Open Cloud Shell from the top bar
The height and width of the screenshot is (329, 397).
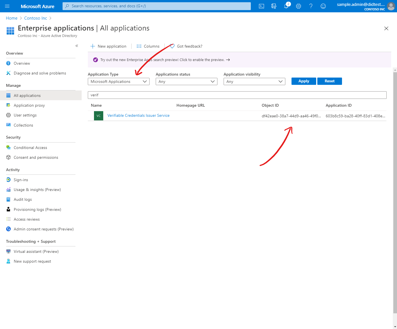coord(261,6)
